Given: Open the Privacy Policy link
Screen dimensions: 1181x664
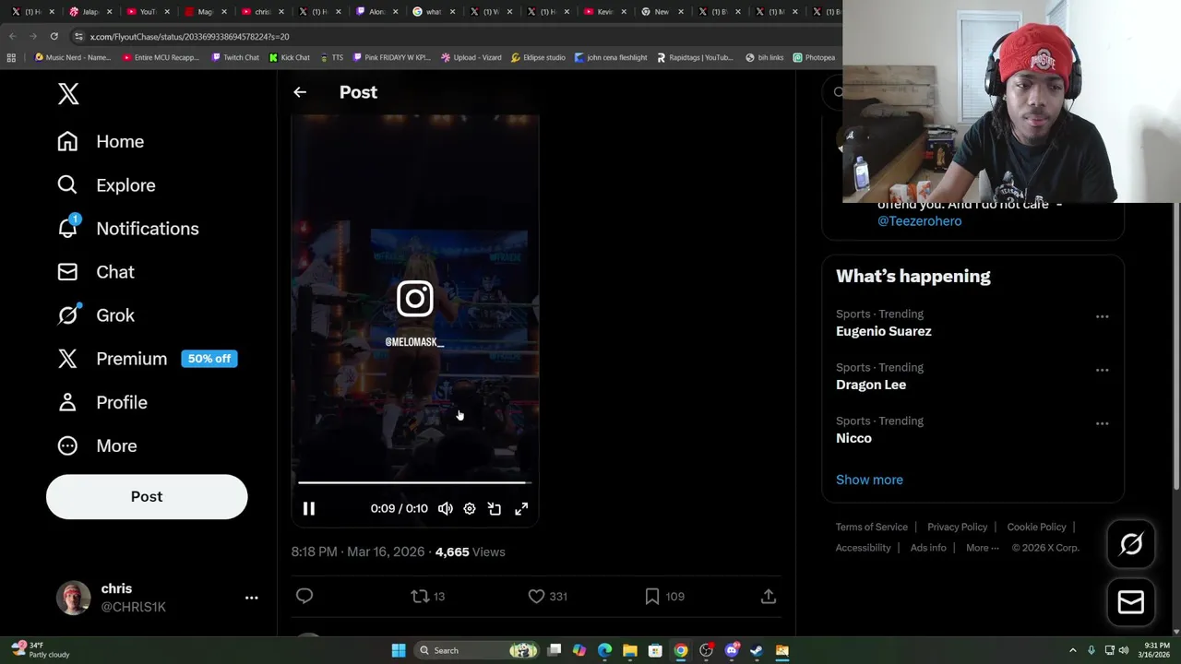Looking at the screenshot, I should [x=957, y=527].
